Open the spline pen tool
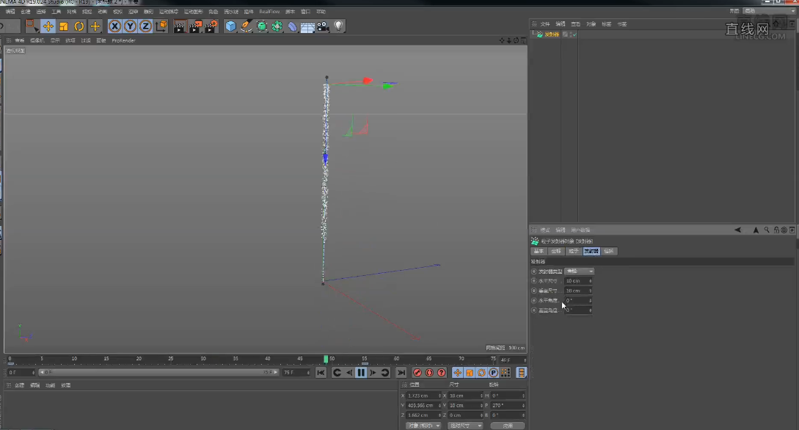 click(x=246, y=26)
